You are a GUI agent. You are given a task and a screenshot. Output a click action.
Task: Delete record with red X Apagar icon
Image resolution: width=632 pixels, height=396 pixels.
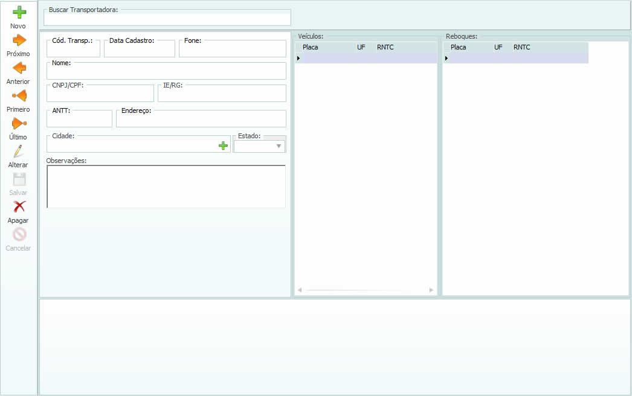click(19, 206)
